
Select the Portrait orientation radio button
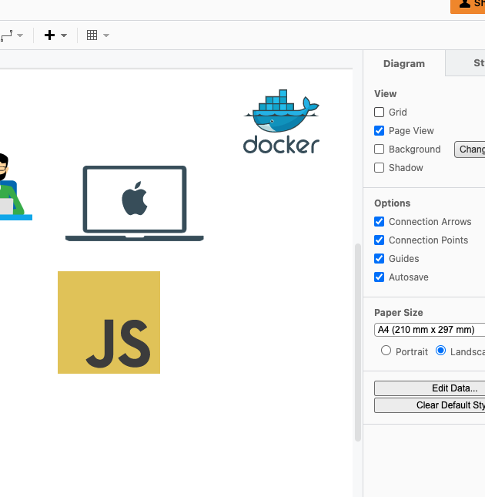[x=386, y=351]
